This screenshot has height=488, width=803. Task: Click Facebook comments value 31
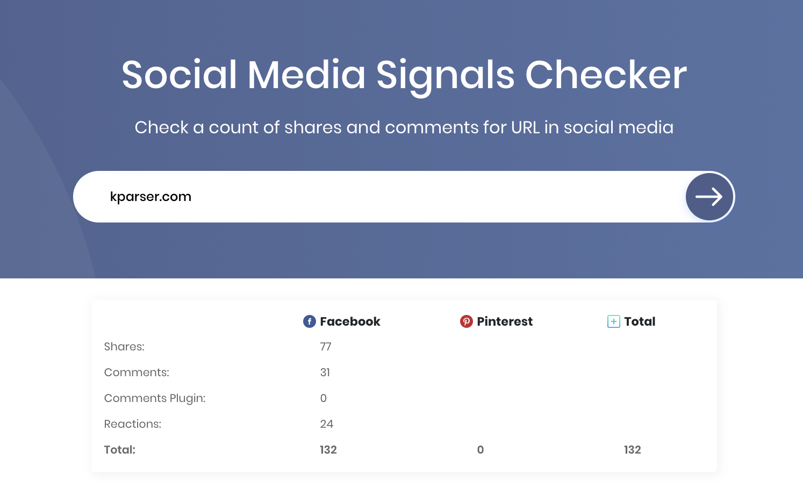325,372
